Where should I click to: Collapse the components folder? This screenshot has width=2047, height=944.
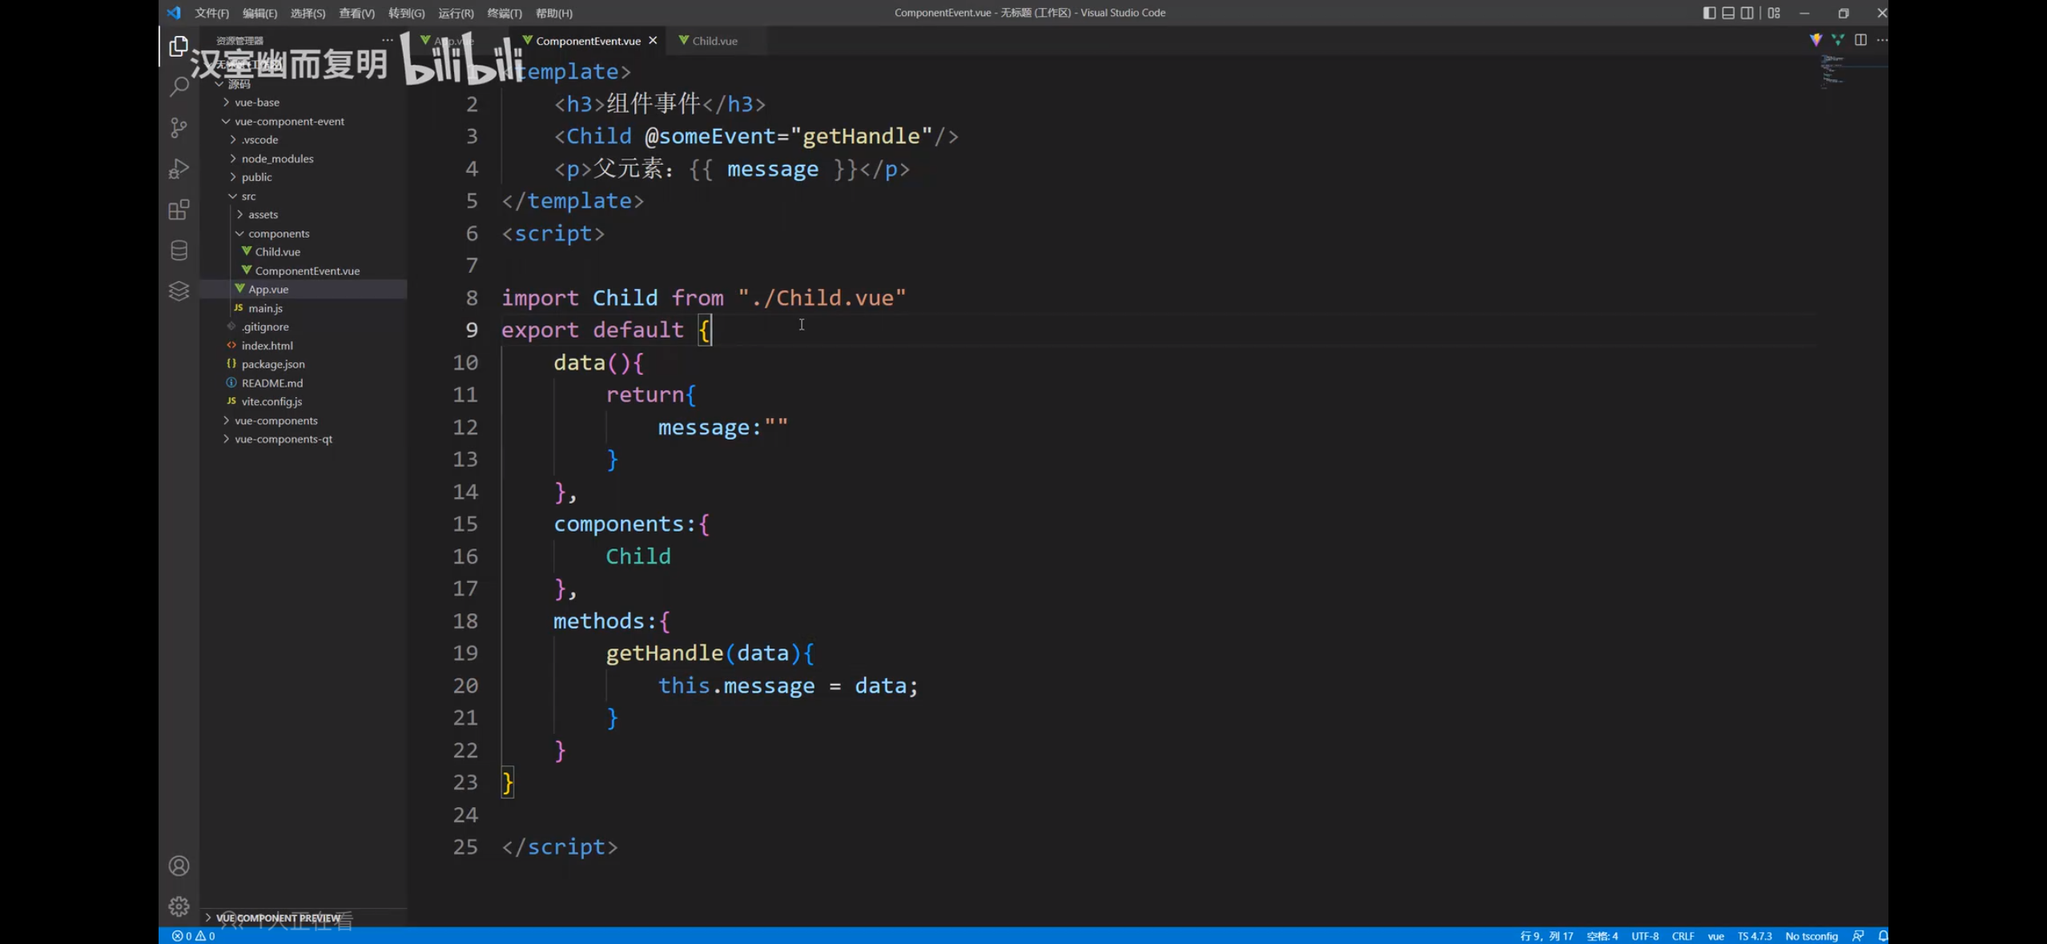[x=278, y=233]
